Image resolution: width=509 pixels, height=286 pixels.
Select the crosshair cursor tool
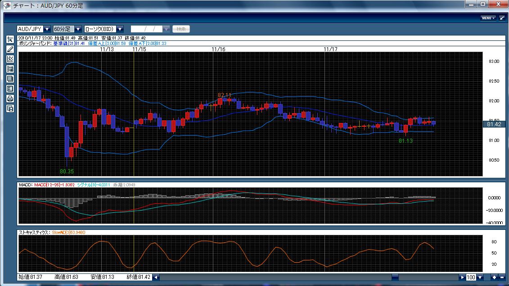pos(10,40)
